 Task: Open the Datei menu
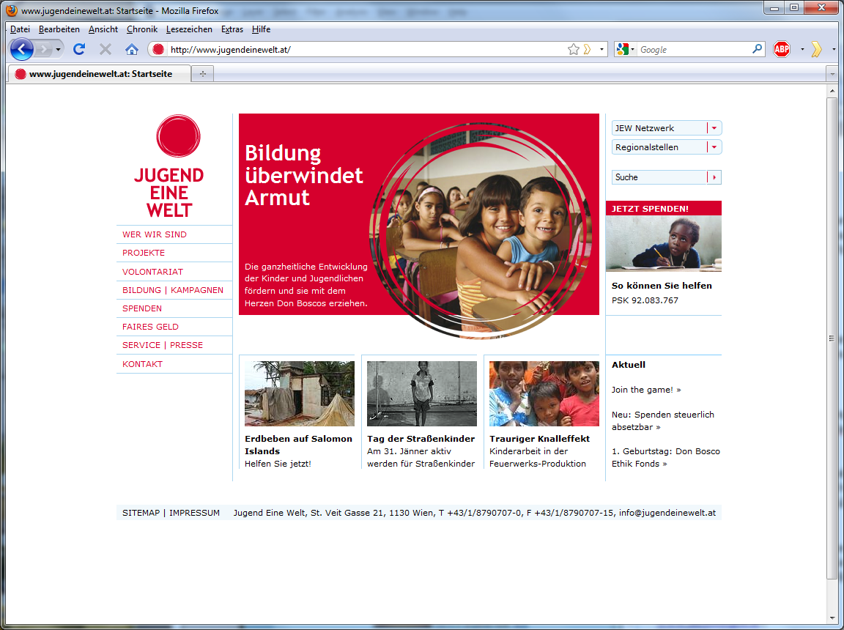(x=20, y=29)
